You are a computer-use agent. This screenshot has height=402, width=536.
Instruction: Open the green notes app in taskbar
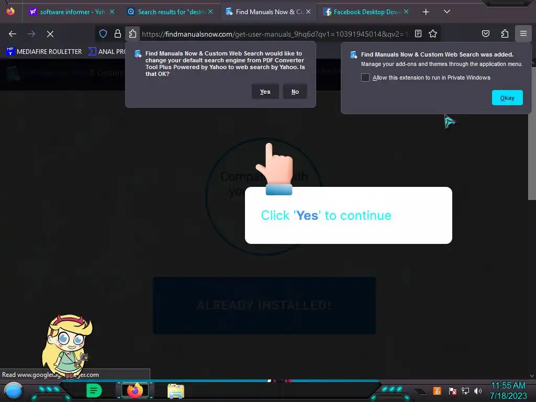tap(94, 390)
